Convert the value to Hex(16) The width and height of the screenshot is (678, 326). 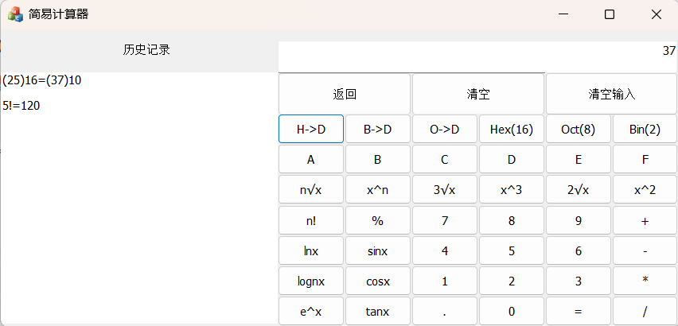click(512, 129)
